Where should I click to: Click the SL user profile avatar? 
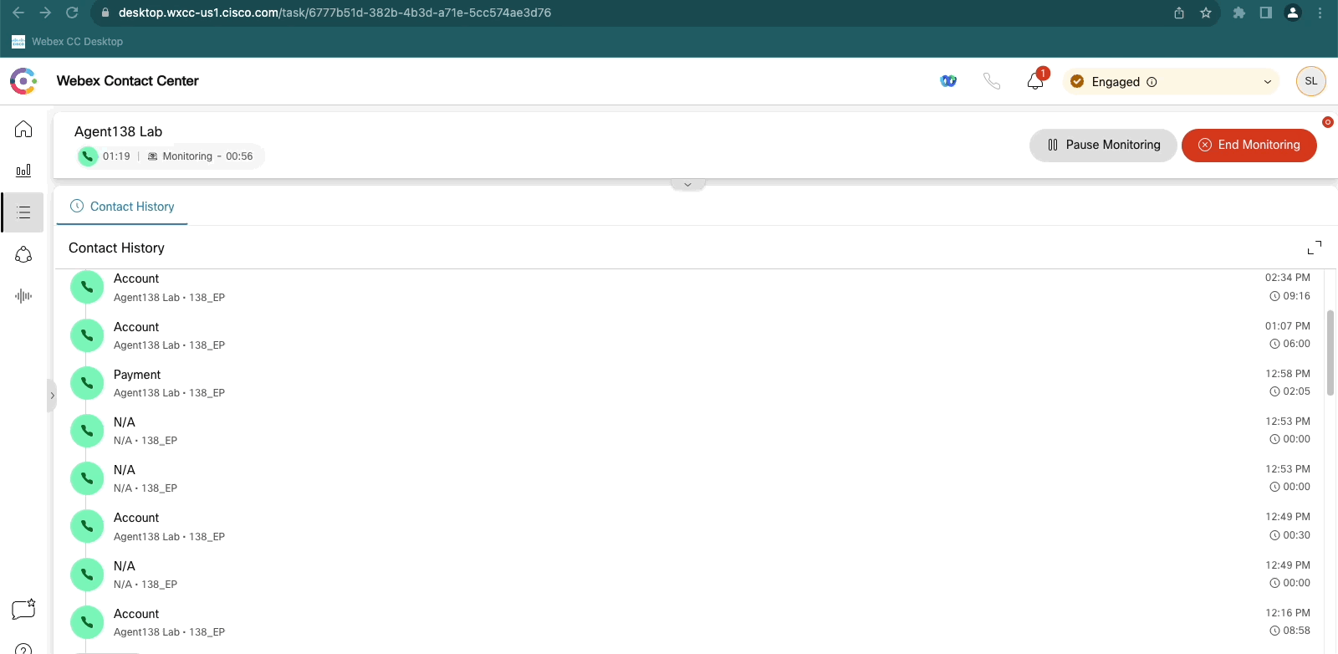1310,81
